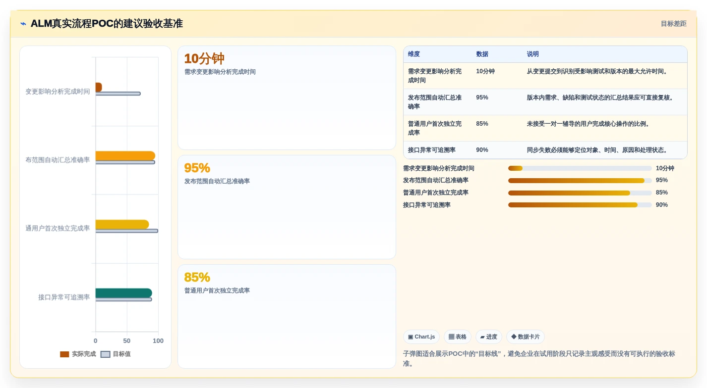This screenshot has width=707, height=388.
Task: Select the 95% data card
Action: (287, 207)
